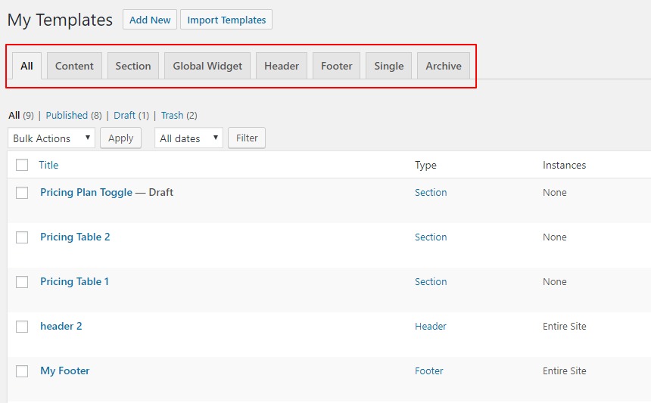Click the Apply button
651x403 pixels.
click(120, 138)
